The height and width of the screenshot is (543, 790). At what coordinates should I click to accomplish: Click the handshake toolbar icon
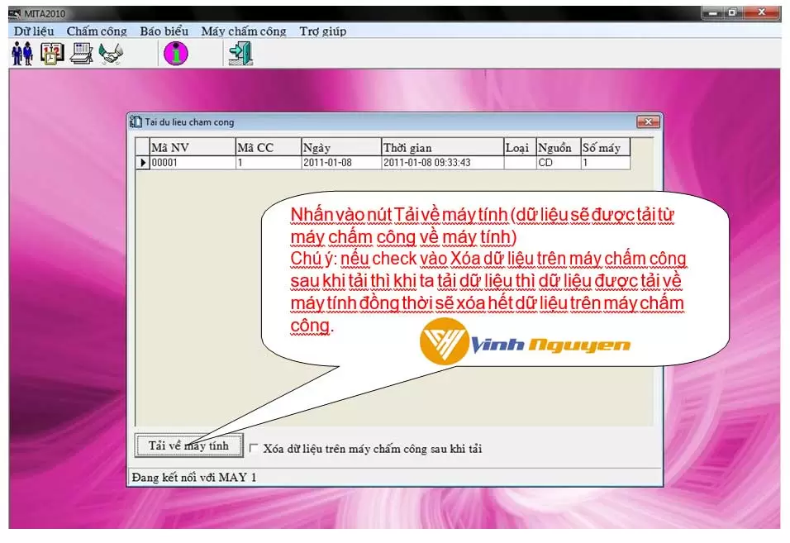(x=111, y=54)
